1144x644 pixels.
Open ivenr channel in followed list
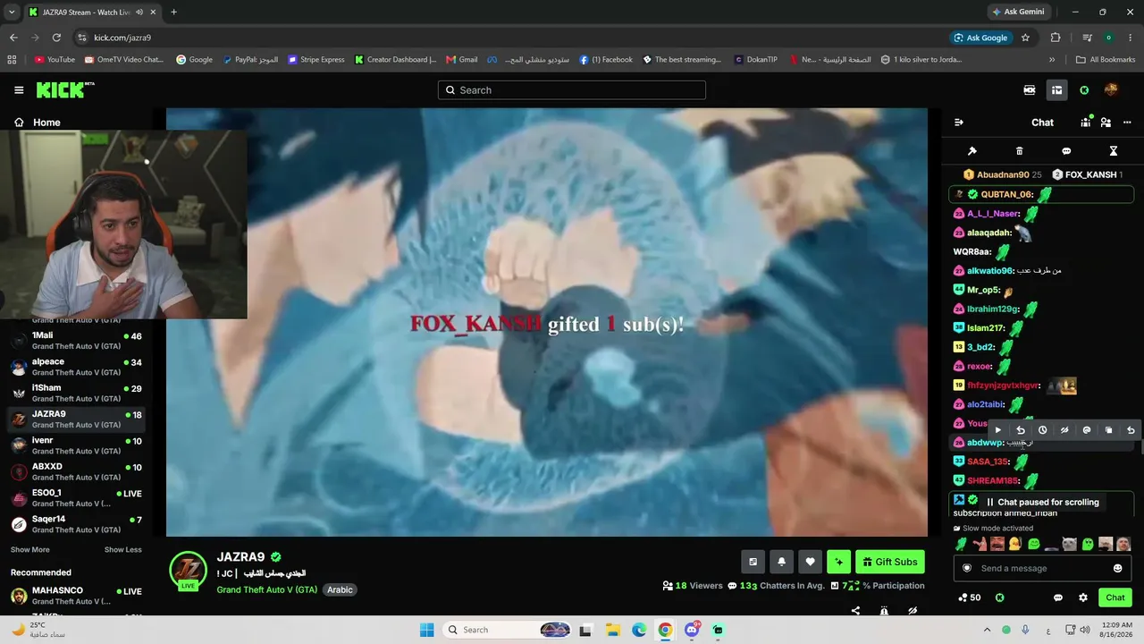tap(77, 445)
